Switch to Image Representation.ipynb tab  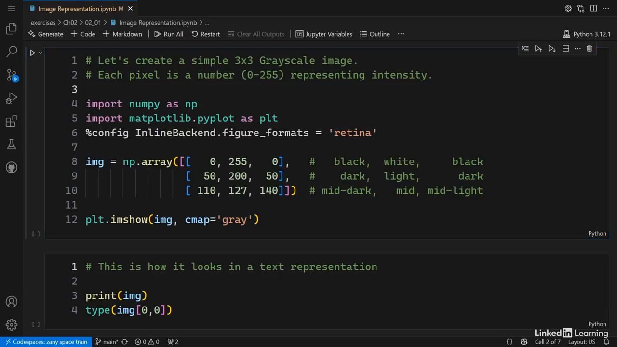click(77, 9)
